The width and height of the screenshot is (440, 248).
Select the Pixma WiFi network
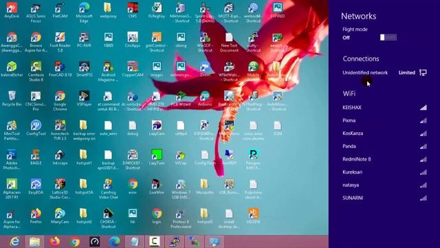click(x=384, y=121)
